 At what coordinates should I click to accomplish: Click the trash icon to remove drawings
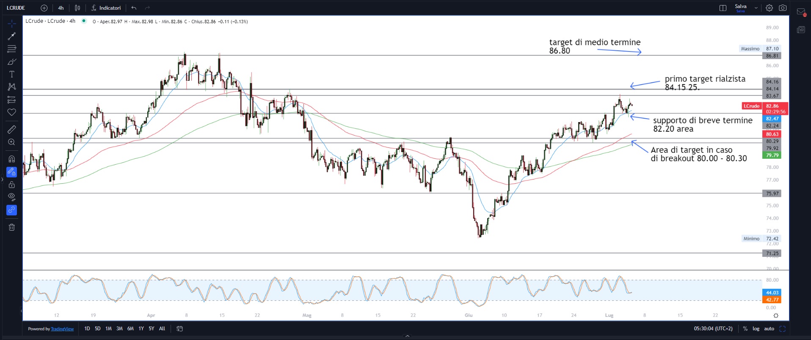(x=12, y=227)
